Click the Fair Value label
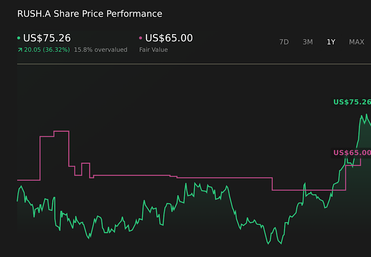The width and height of the screenshot is (371, 257). [153, 50]
